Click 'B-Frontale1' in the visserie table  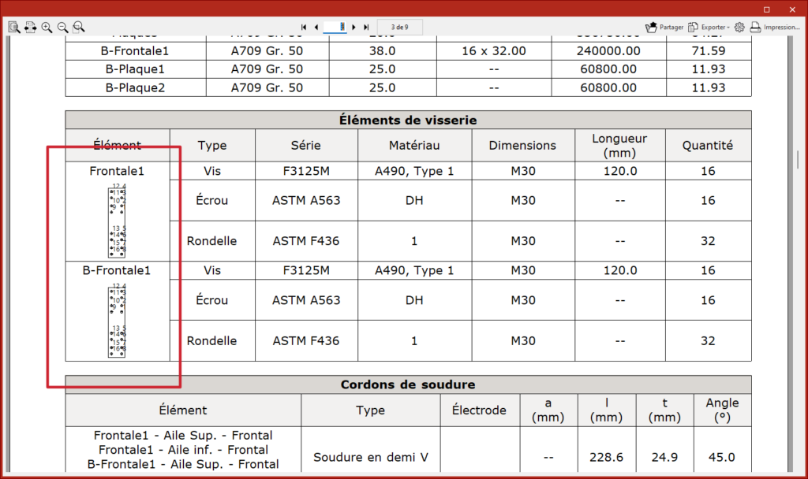pyautogui.click(x=117, y=270)
